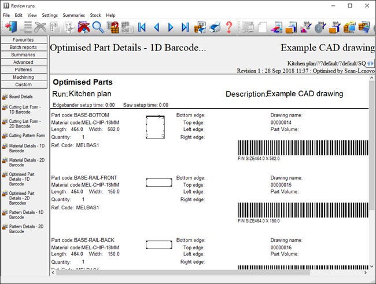
Task: Click the magnifying glass zoom icon
Action: point(98,27)
